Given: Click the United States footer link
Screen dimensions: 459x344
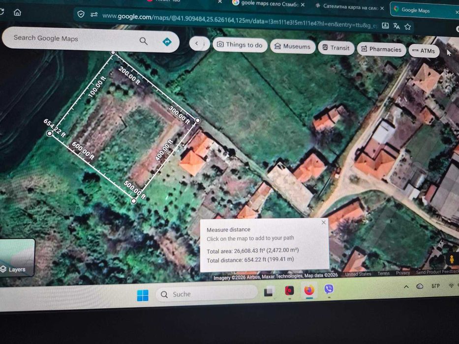Looking at the screenshot, I should tap(358, 274).
